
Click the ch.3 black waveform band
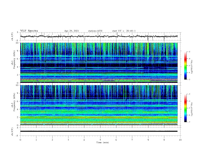coord(99,131)
